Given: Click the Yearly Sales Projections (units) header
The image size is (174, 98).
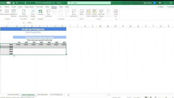Looking at the screenshot, I should click(x=40, y=37).
